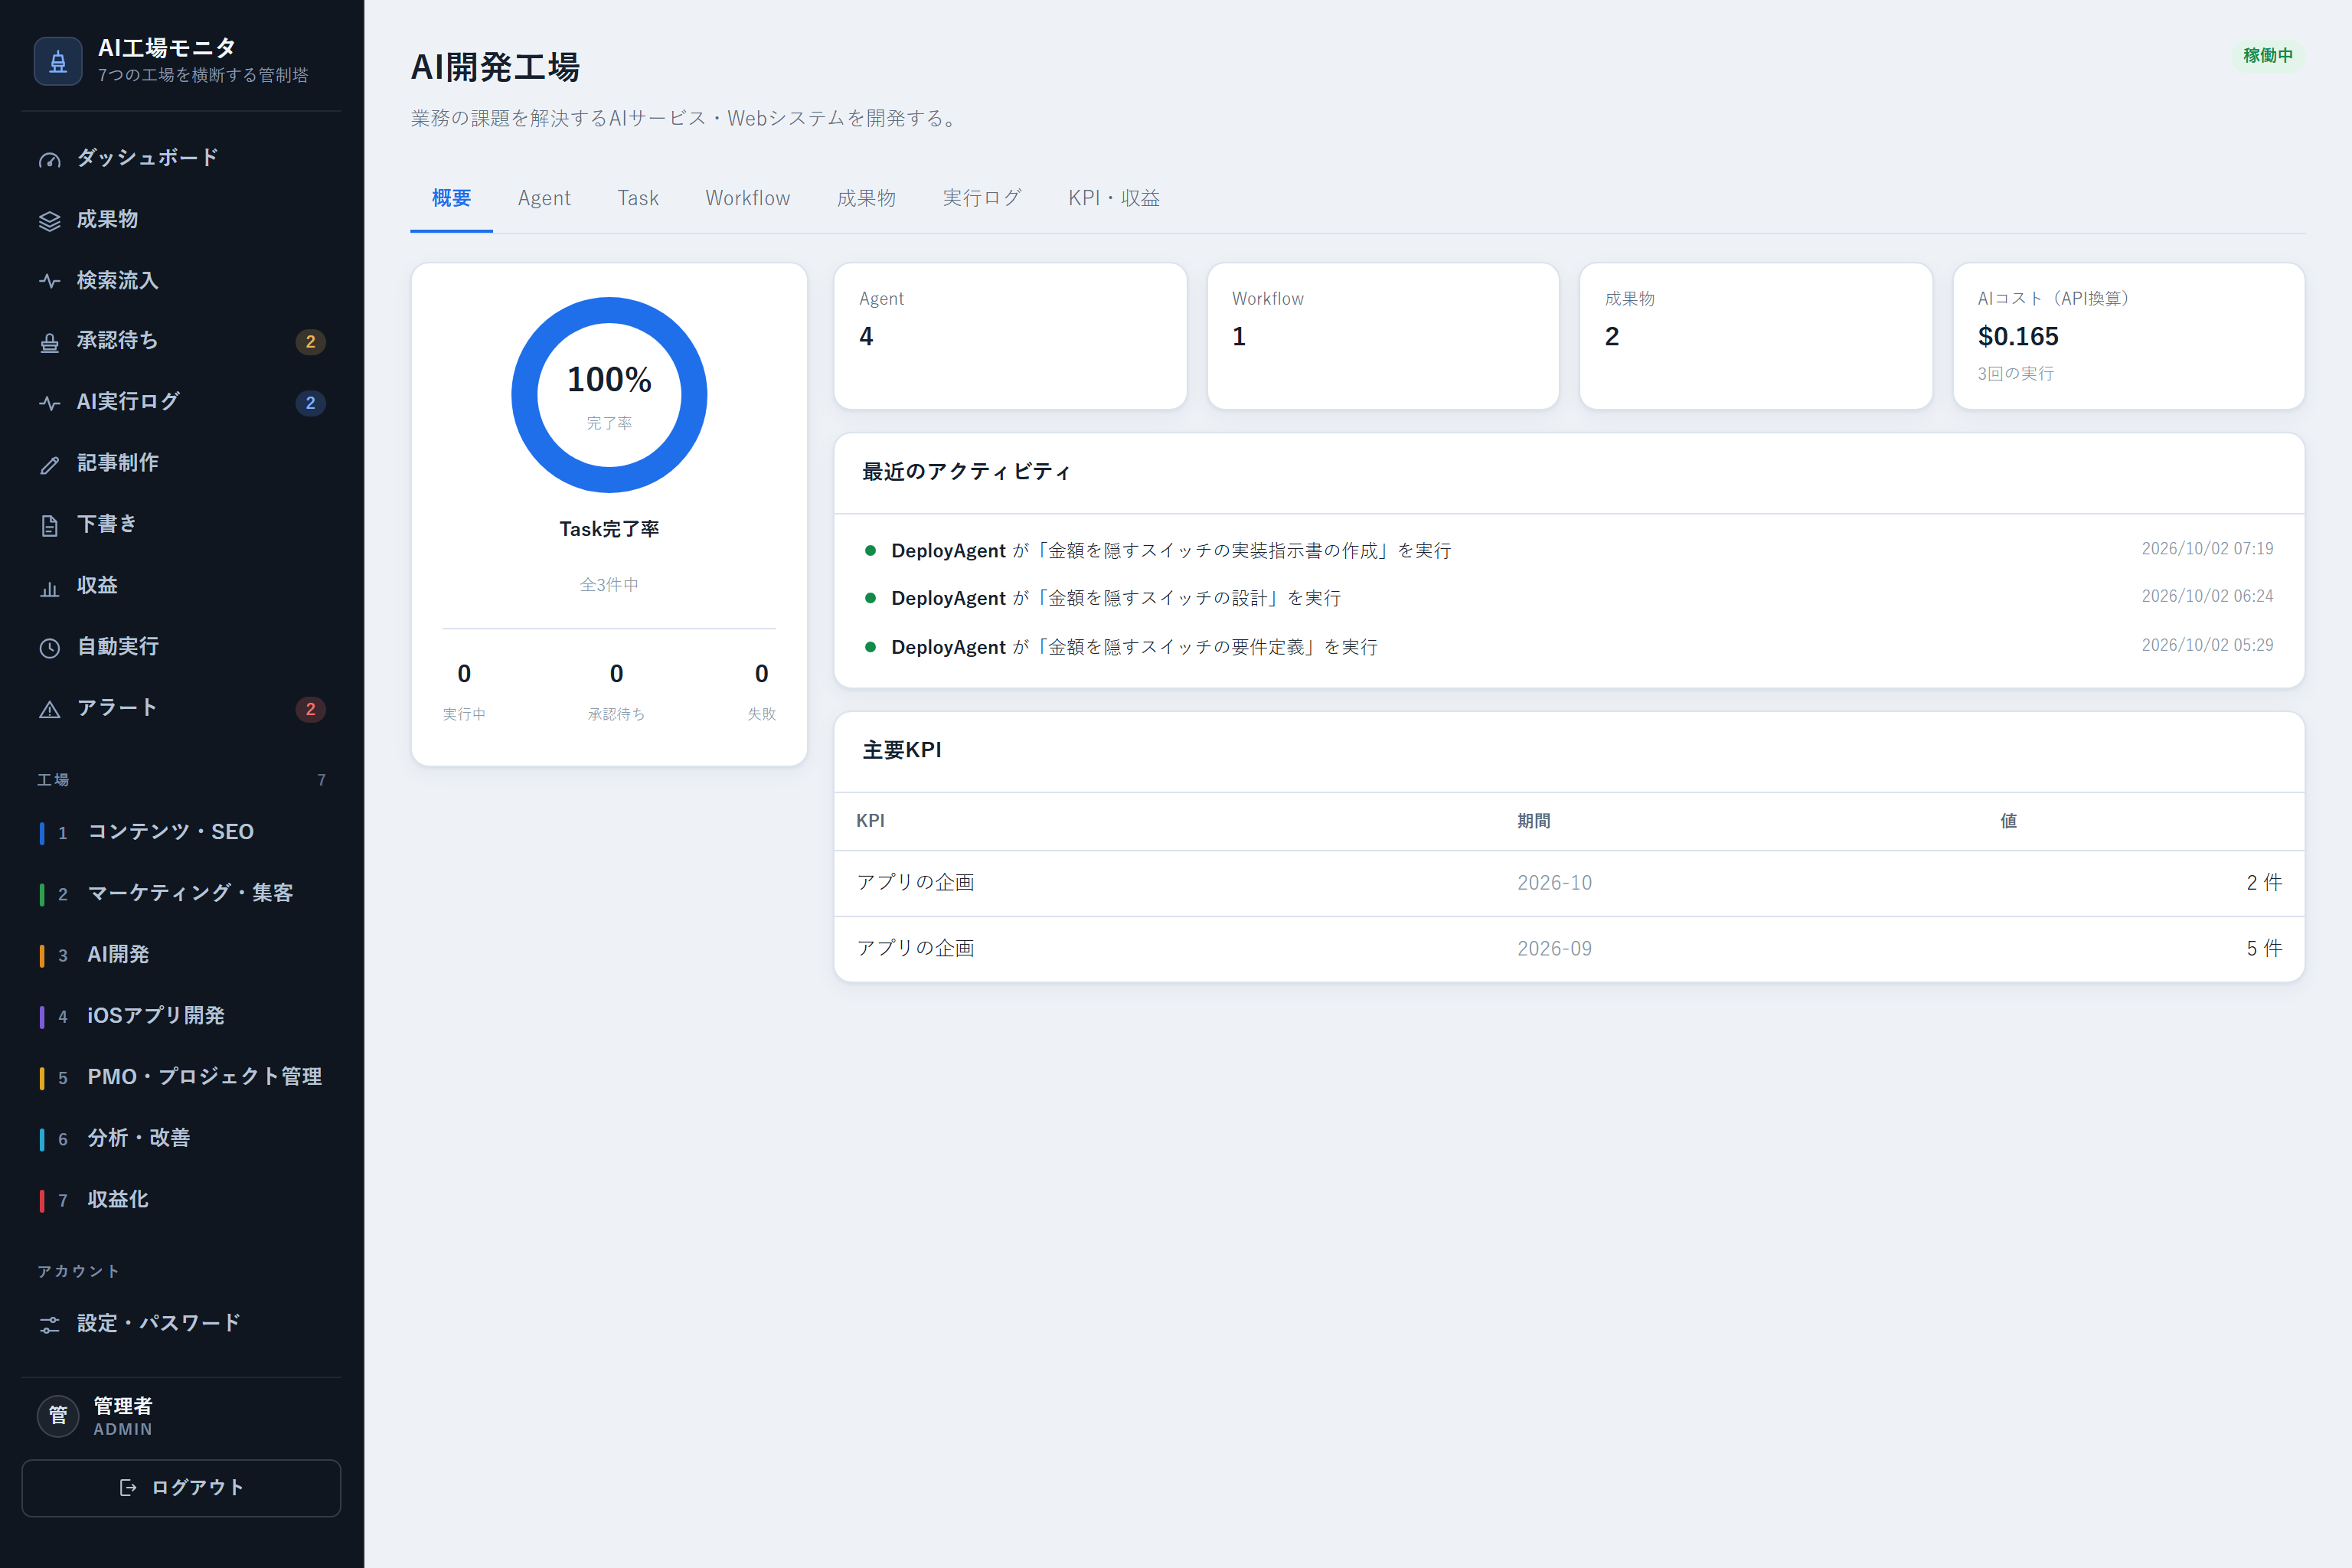This screenshot has height=1568, width=2352.
Task: Click the logout arrow icon in ログアウト button
Action: [x=128, y=1488]
